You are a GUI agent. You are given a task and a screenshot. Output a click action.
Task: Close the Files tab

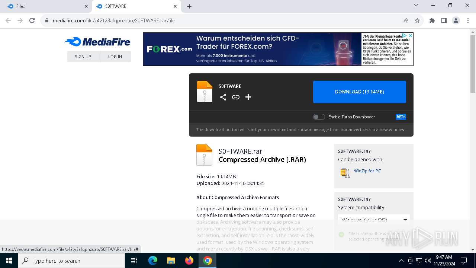86,6
